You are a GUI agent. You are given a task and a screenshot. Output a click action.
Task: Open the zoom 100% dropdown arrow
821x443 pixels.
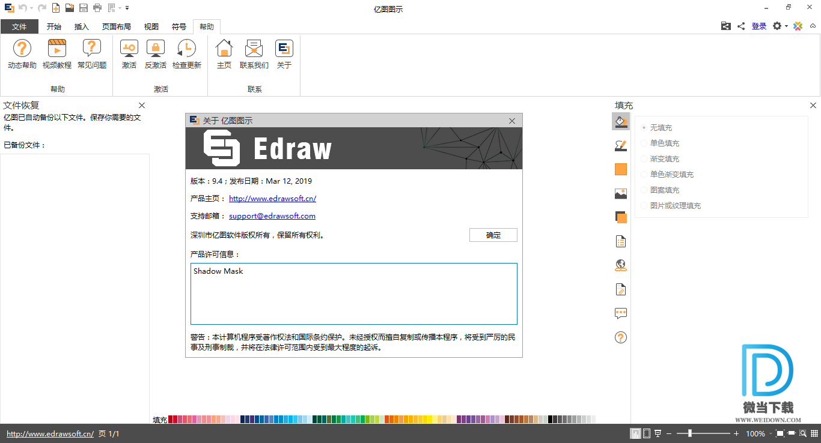click(770, 433)
